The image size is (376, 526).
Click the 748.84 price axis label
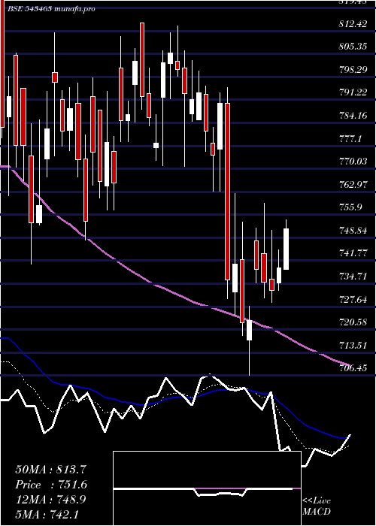pyautogui.click(x=353, y=231)
